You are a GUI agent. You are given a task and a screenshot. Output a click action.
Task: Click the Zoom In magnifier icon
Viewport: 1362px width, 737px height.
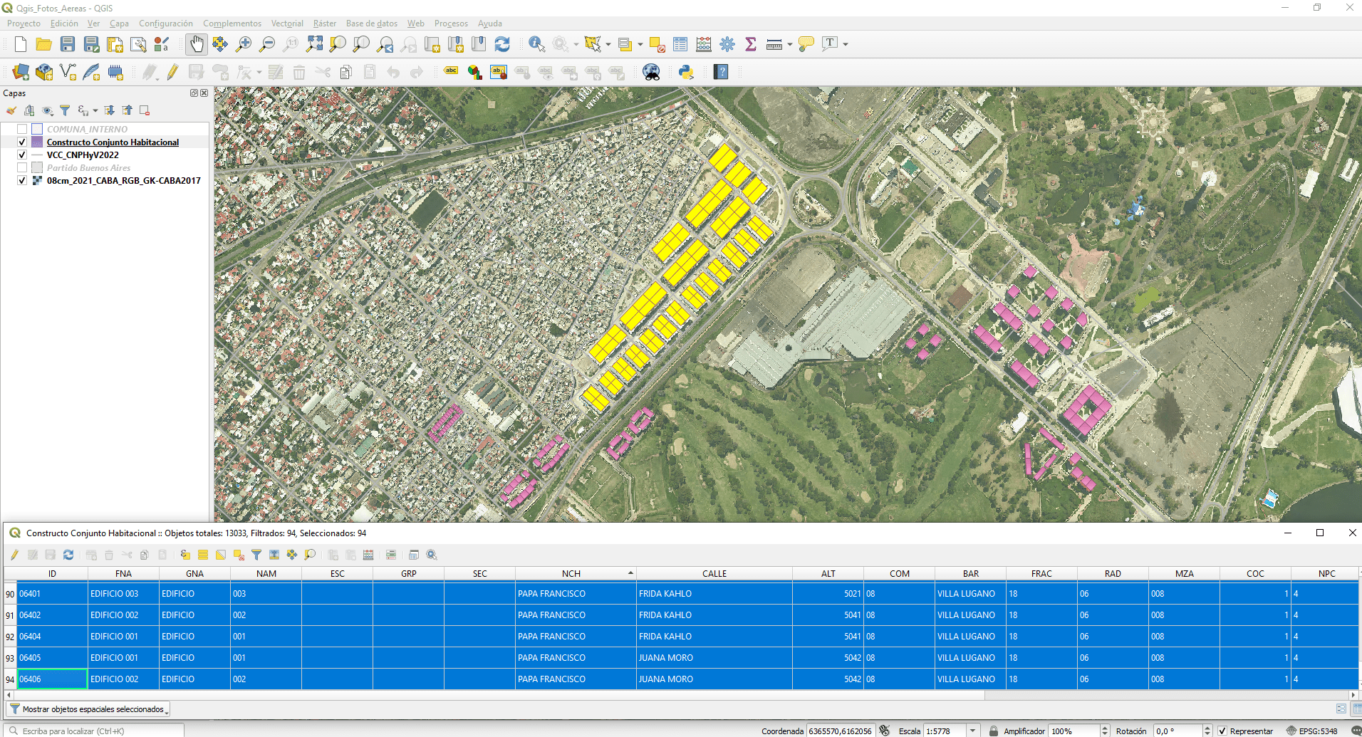point(244,44)
